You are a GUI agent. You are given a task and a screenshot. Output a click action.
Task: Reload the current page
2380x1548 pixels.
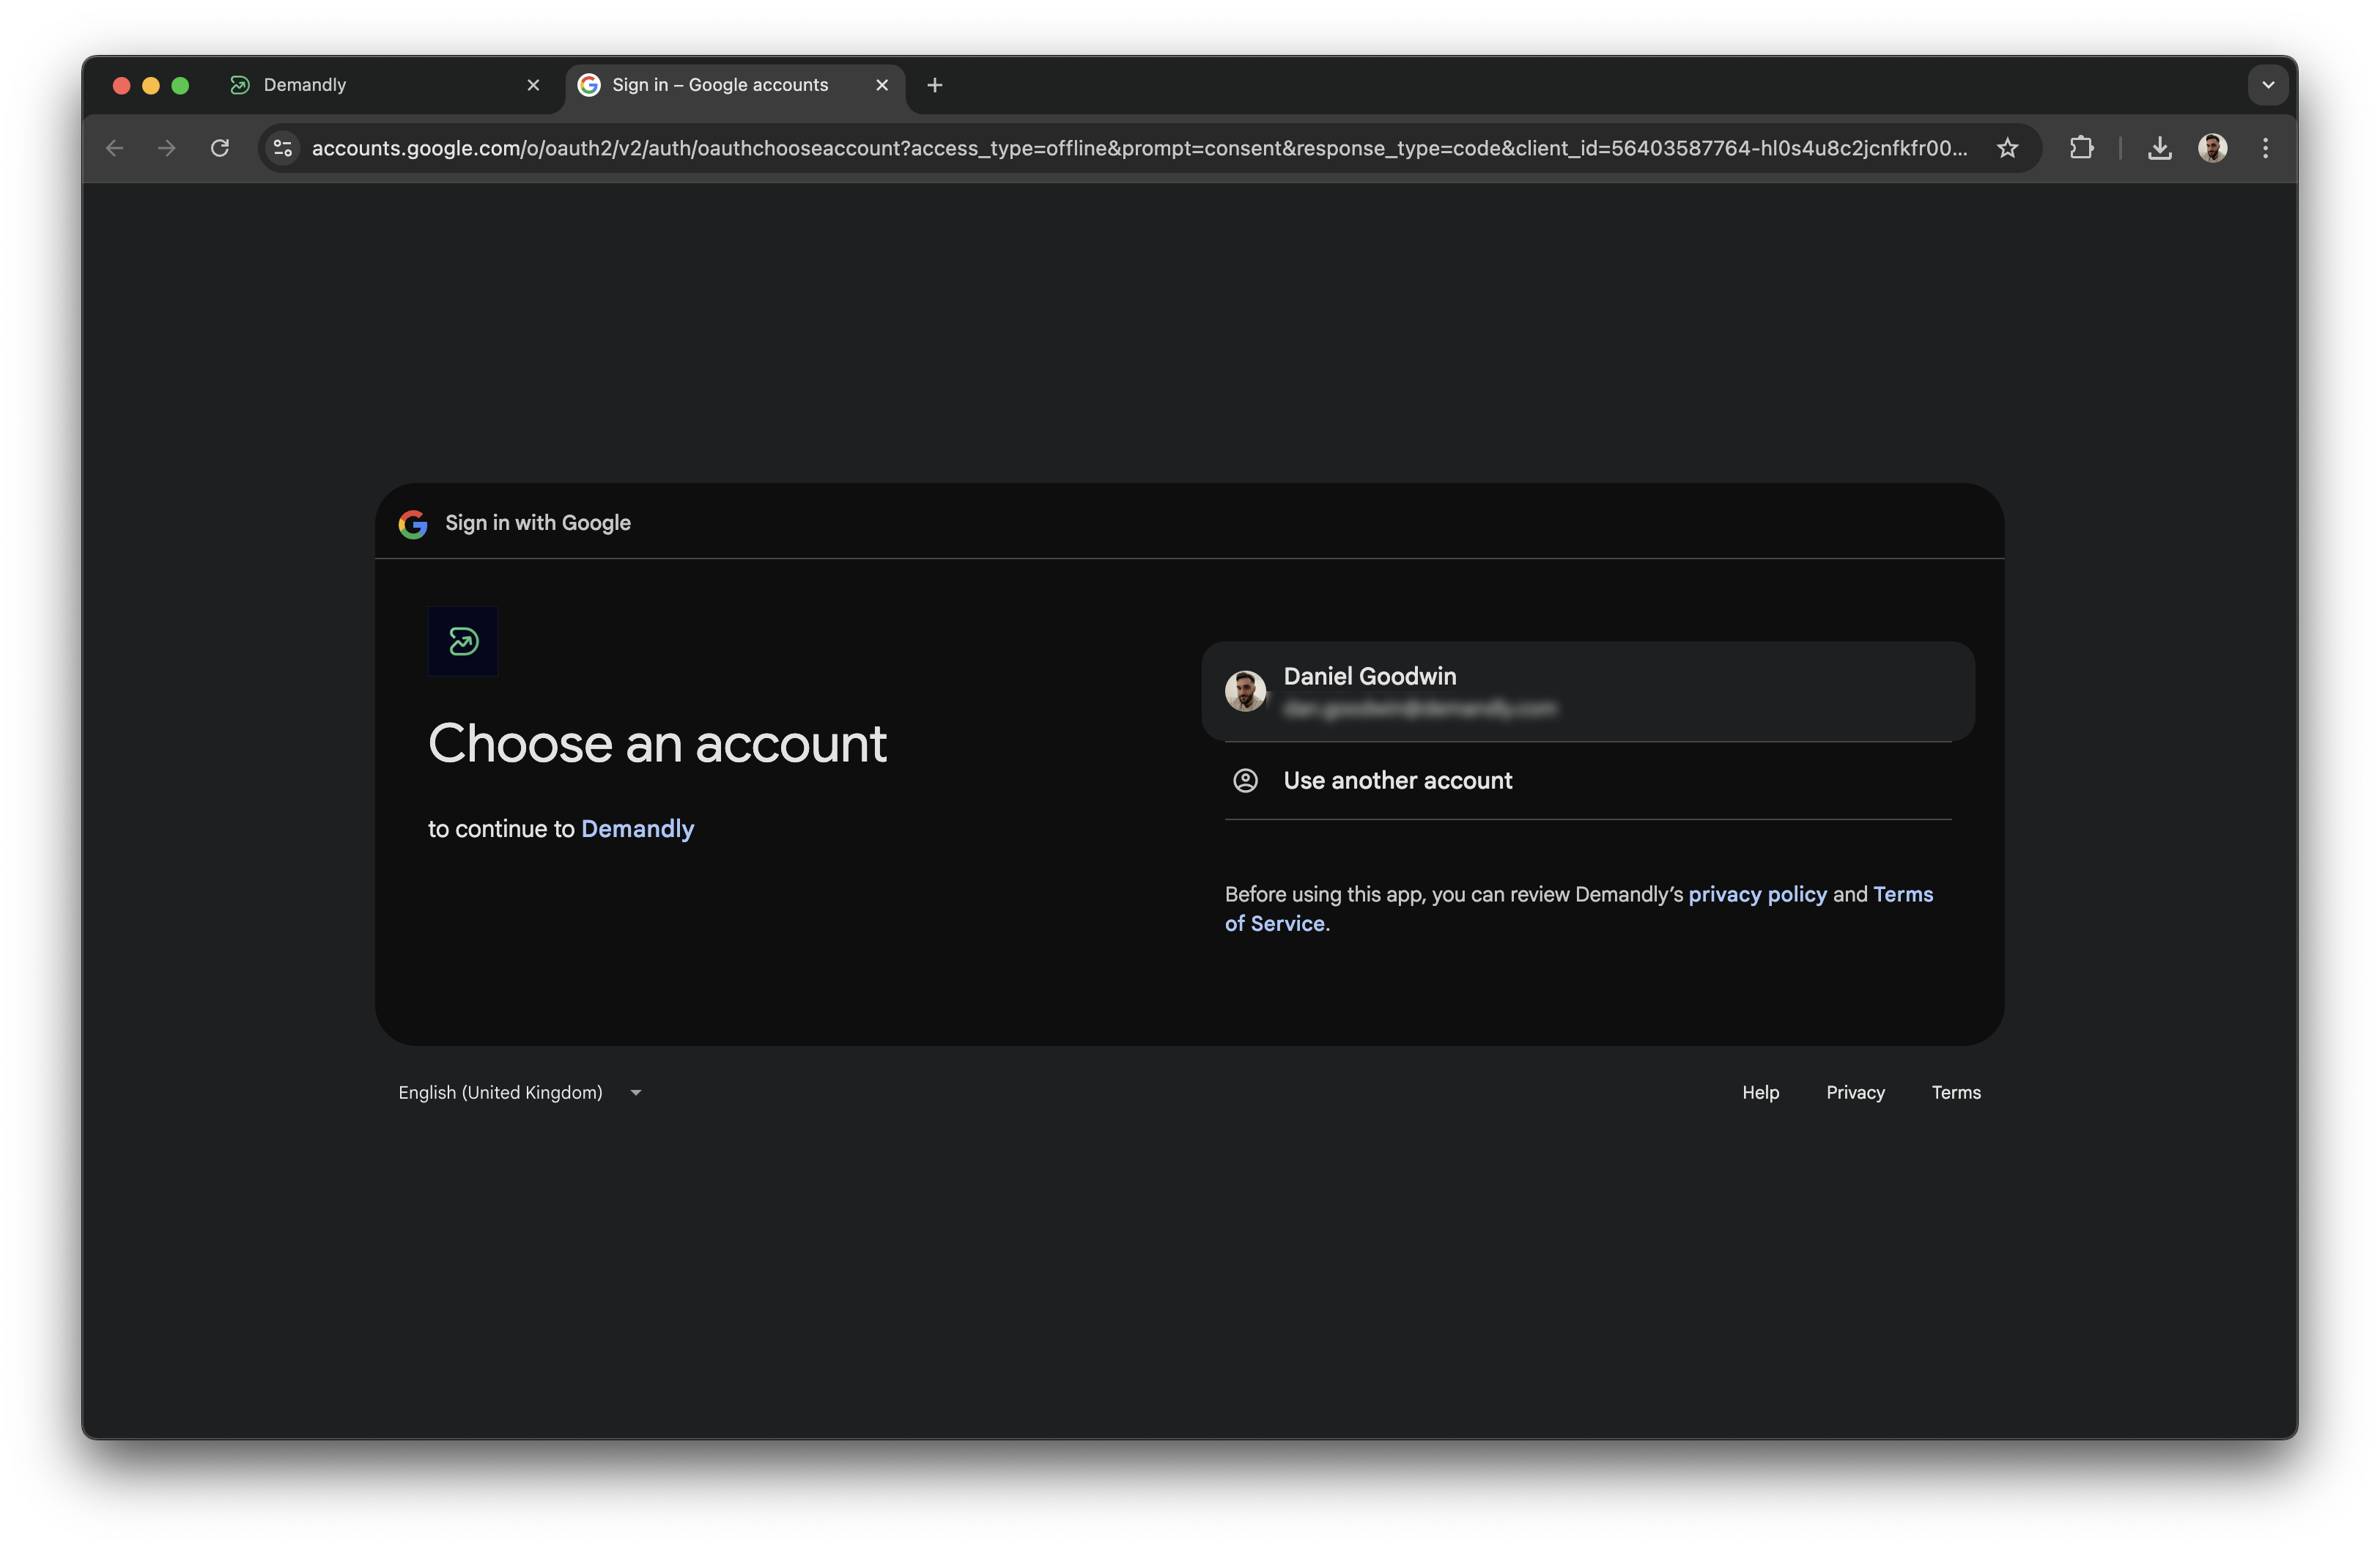221,148
